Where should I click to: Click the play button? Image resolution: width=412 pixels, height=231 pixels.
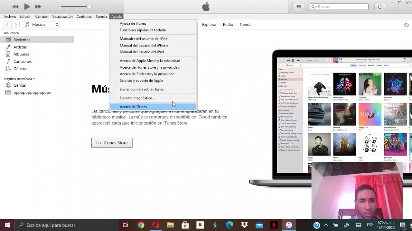point(27,6)
